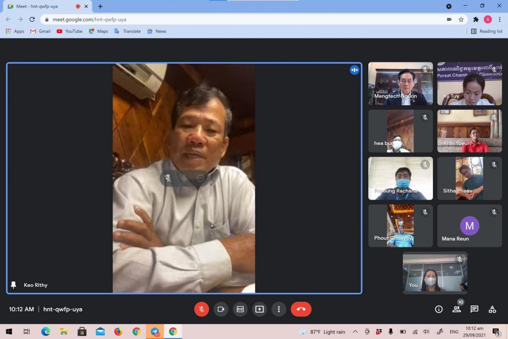This screenshot has width=508, height=339.
Task: Expand the system tray hidden icons
Action: [355, 332]
